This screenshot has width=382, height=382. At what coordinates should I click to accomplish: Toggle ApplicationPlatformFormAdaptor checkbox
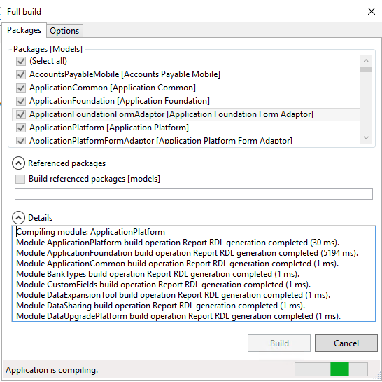point(21,140)
